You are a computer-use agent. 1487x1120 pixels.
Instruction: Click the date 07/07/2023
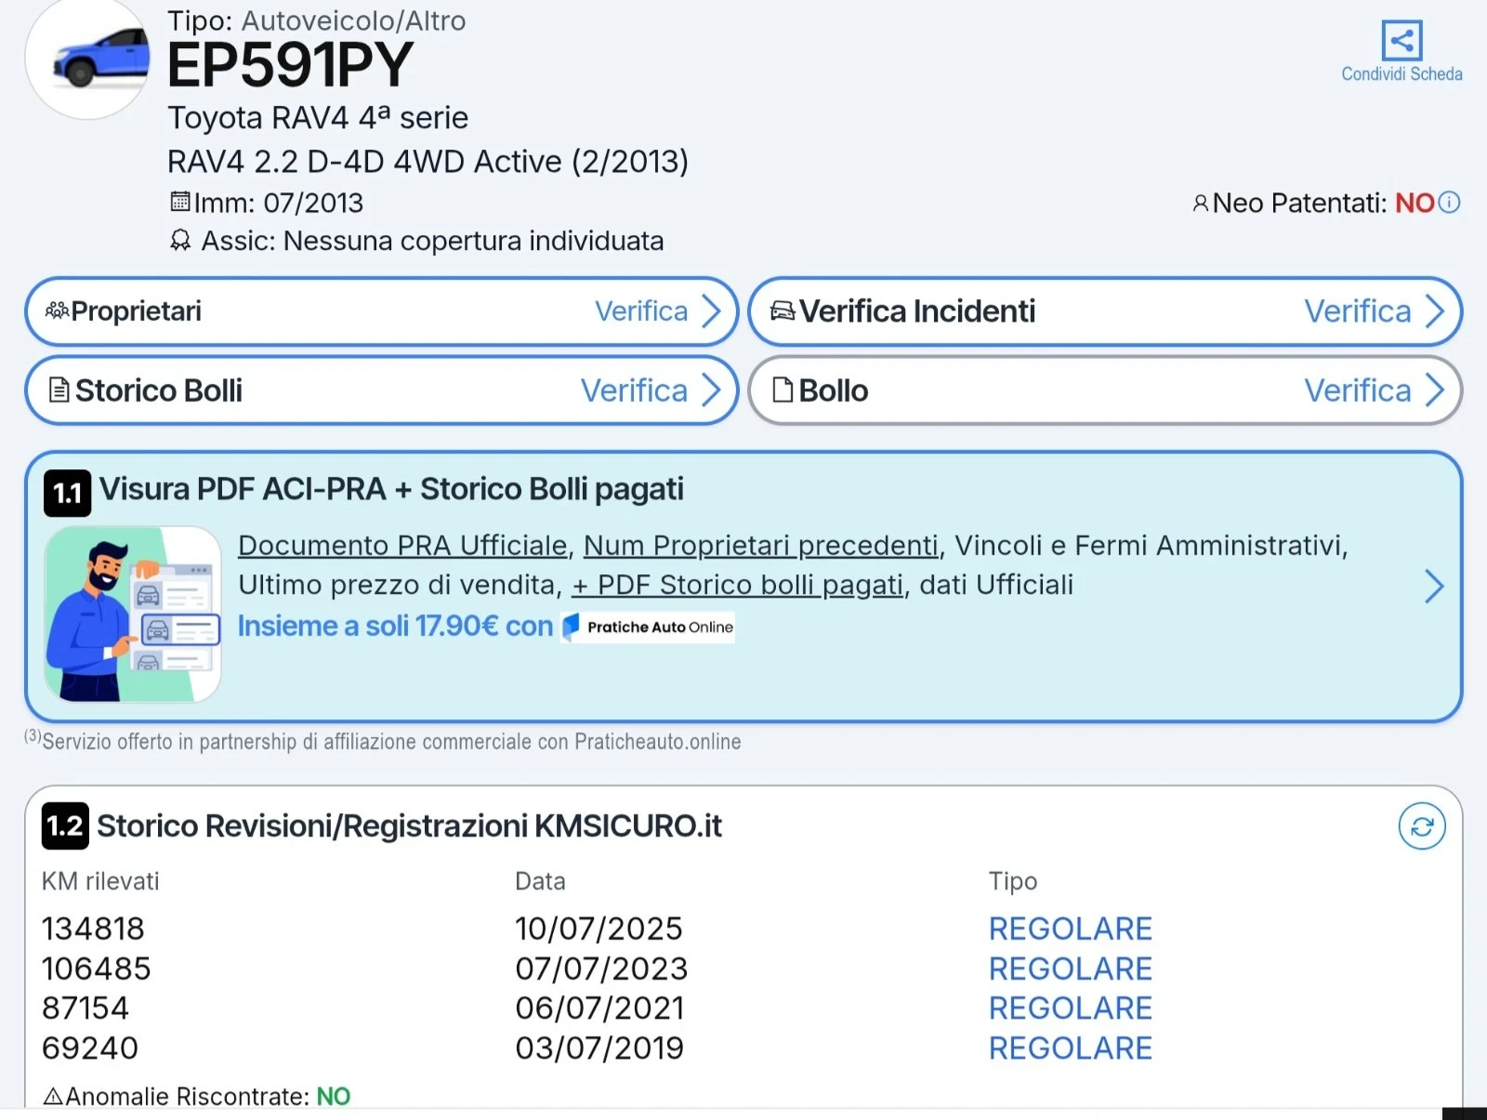point(601,968)
